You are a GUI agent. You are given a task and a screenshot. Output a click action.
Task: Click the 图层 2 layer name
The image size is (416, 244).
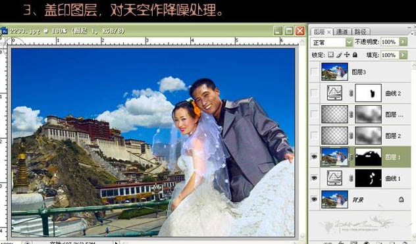pyautogui.click(x=393, y=135)
